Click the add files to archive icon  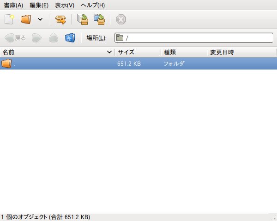click(83, 19)
